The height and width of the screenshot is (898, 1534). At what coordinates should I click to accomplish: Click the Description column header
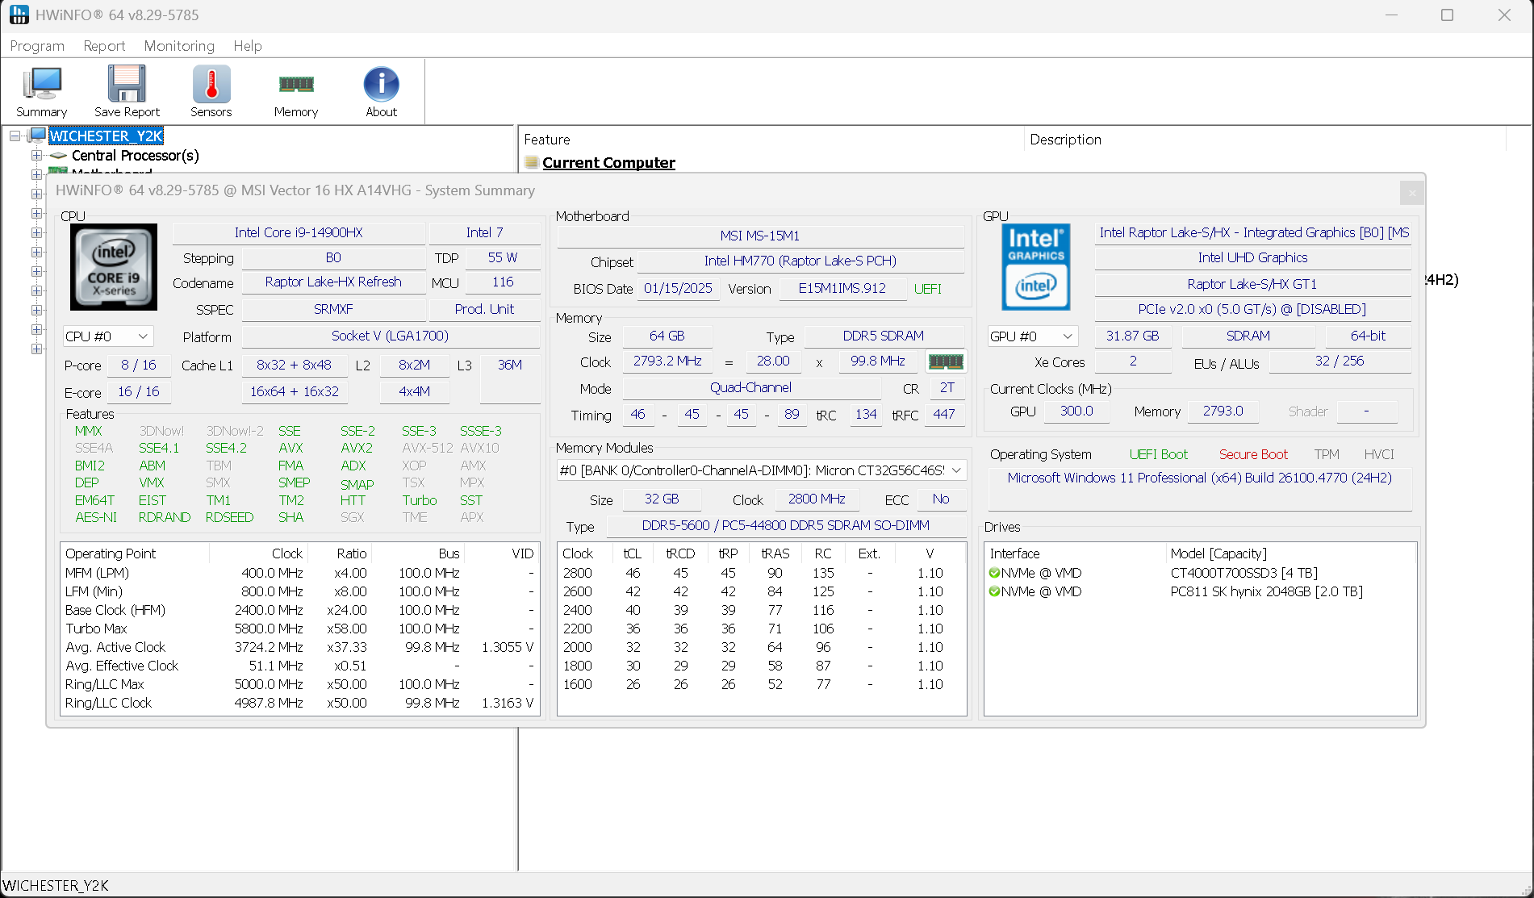click(x=1265, y=139)
